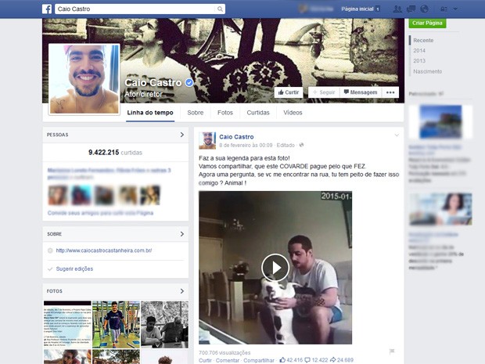Open the friend requests icon in top bar

(x=399, y=9)
